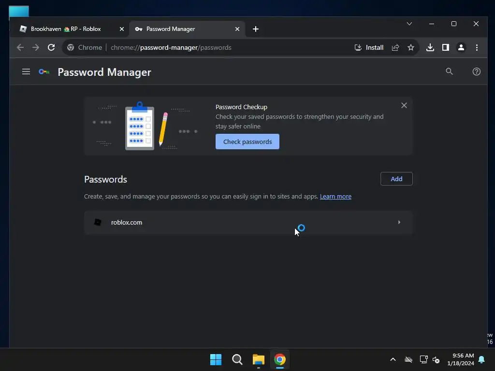495x371 pixels.
Task: Close the Brookhaven RP - Roblox tab
Action: (121, 29)
